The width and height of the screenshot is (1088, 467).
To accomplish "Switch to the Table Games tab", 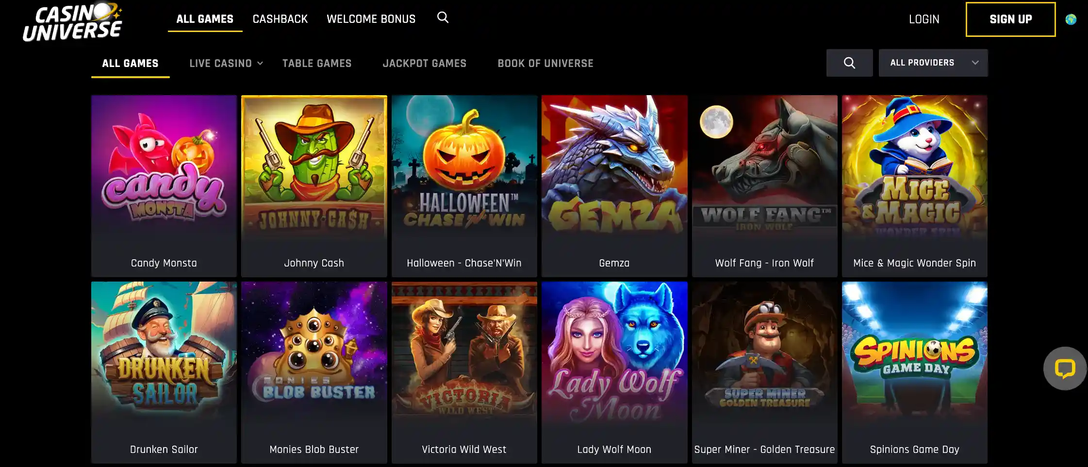I will click(x=317, y=63).
